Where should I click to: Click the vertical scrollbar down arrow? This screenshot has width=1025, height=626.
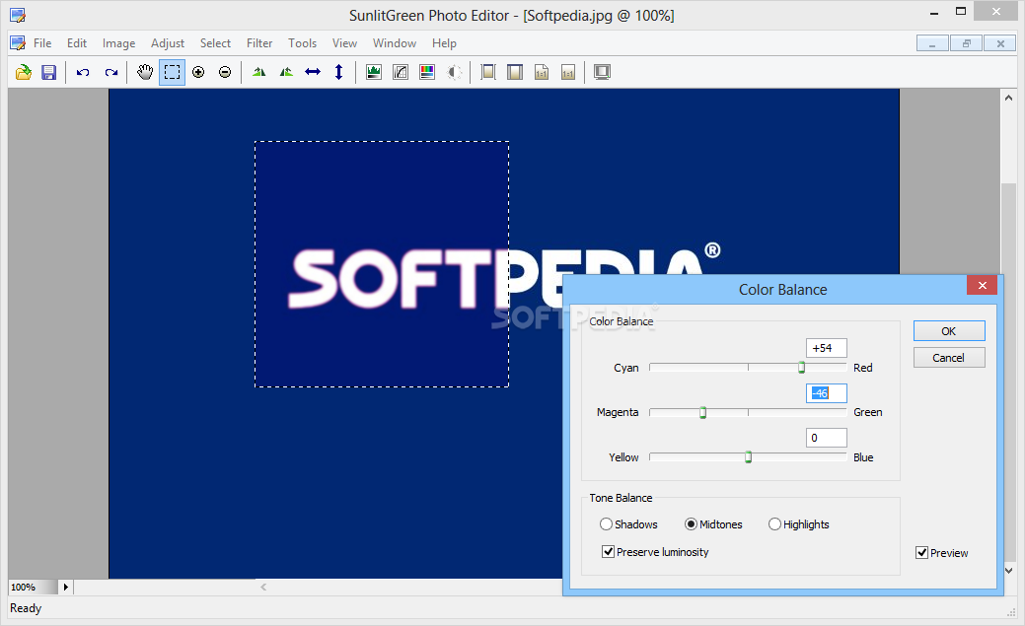pyautogui.click(x=1008, y=571)
